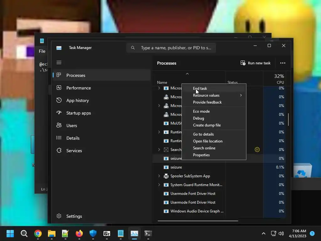Click the vertical scrollbar thumb in process list
The width and height of the screenshot is (321, 241).
point(288,120)
